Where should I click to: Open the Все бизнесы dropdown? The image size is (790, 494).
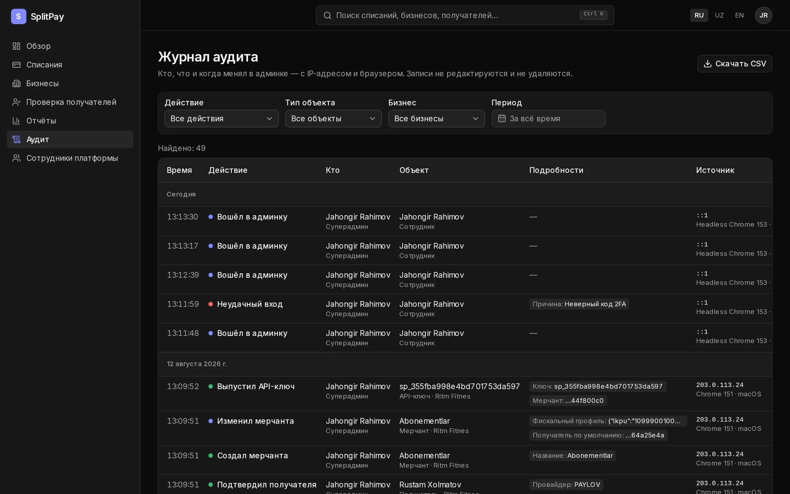coord(436,119)
